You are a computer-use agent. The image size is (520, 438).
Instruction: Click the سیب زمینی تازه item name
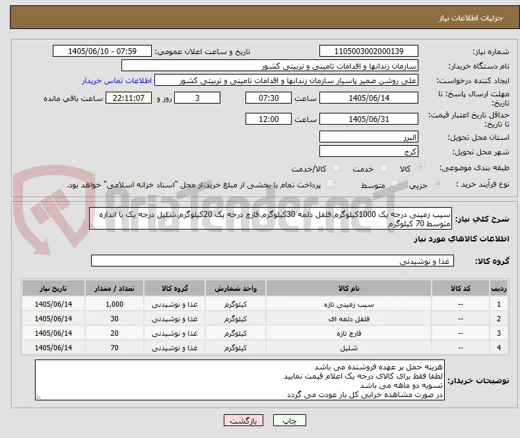(348, 304)
